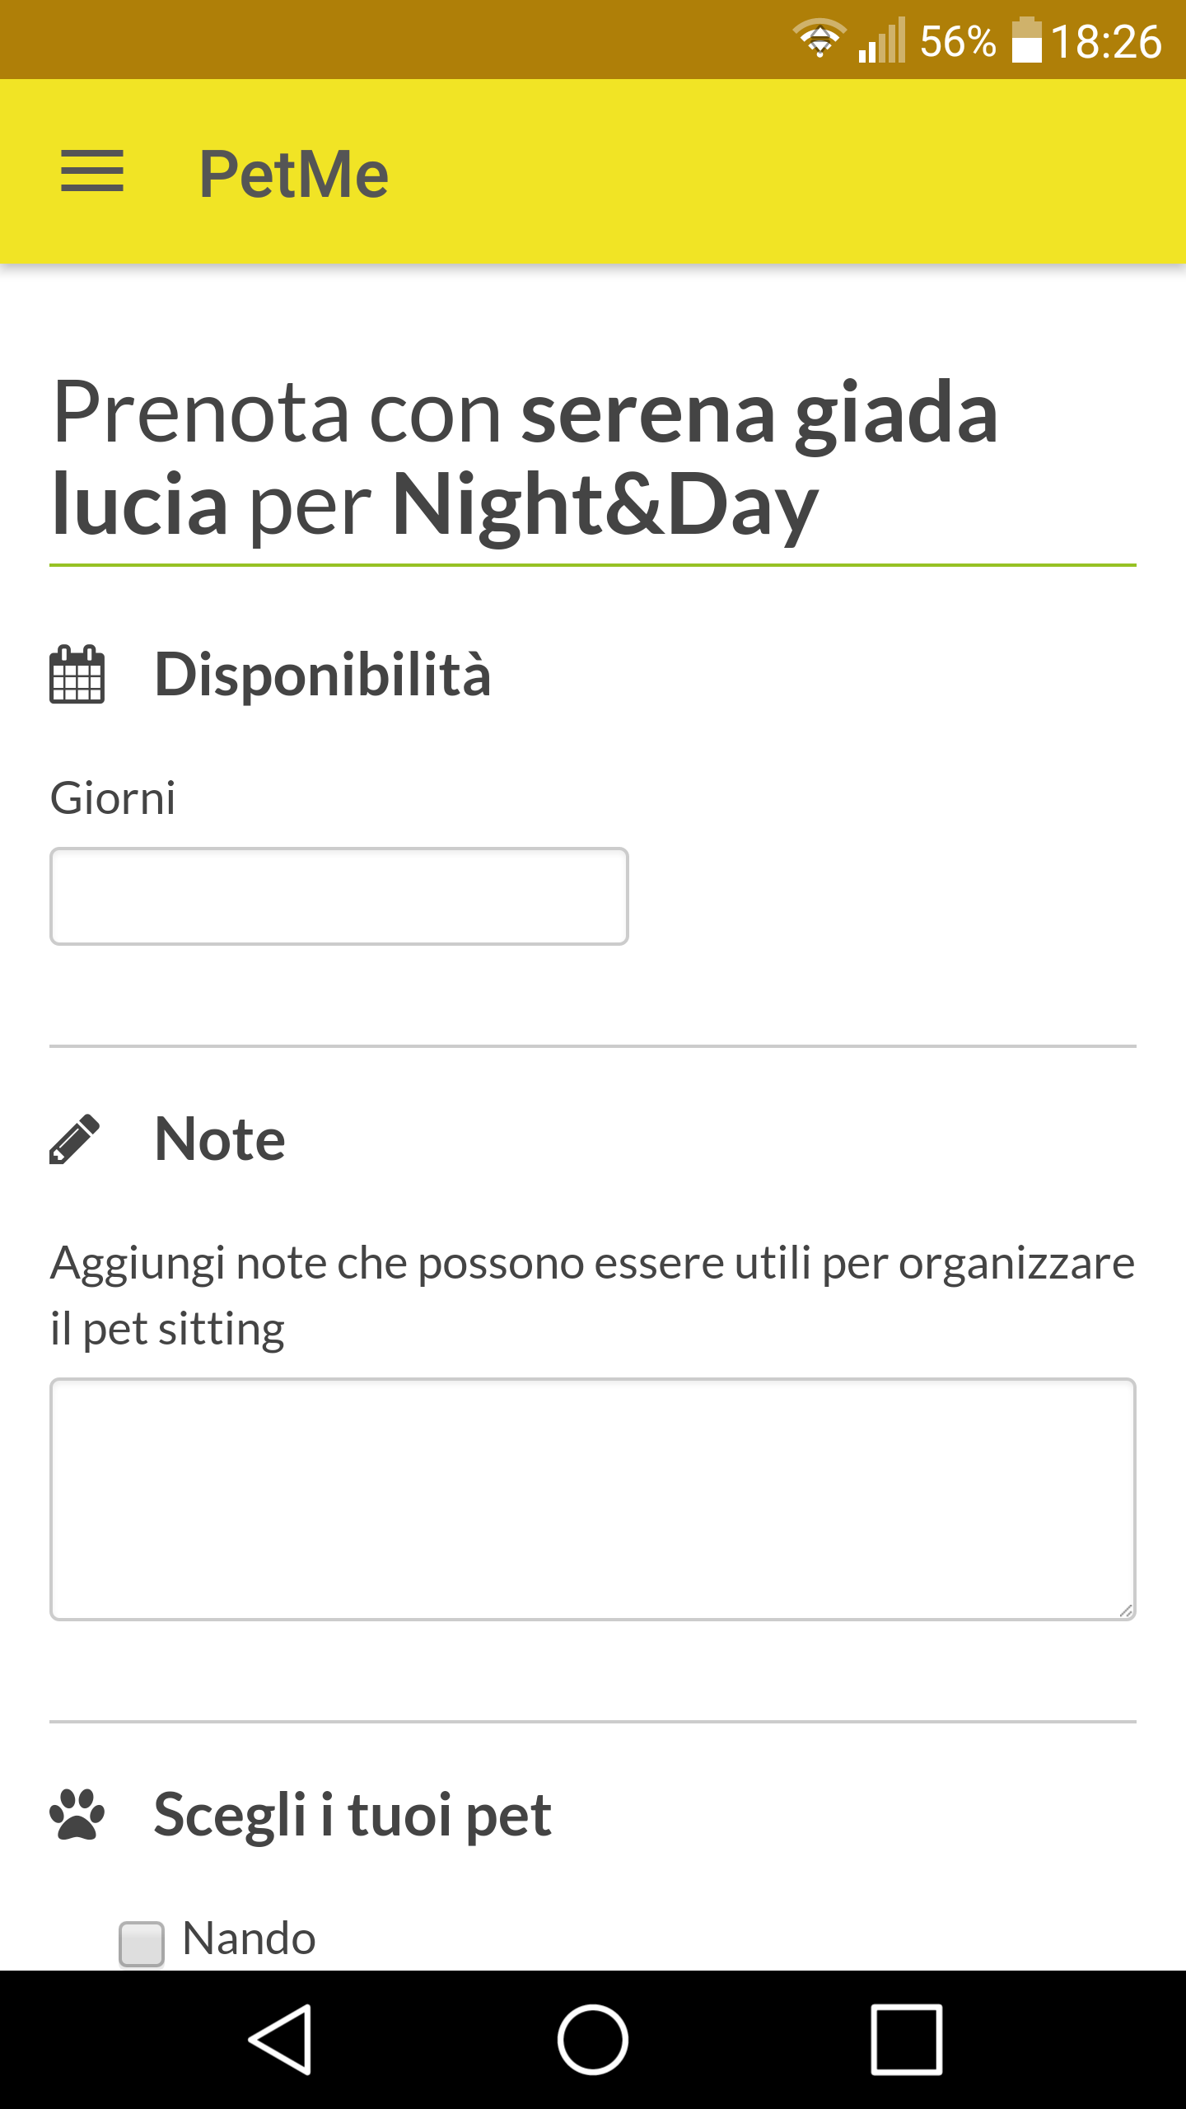Click the PetMe app title
The width and height of the screenshot is (1186, 2109).
(x=294, y=174)
